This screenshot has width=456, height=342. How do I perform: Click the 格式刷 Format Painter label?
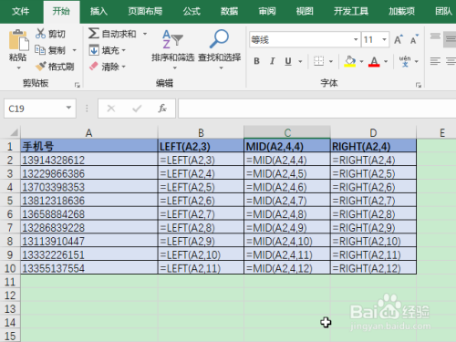coord(61,67)
